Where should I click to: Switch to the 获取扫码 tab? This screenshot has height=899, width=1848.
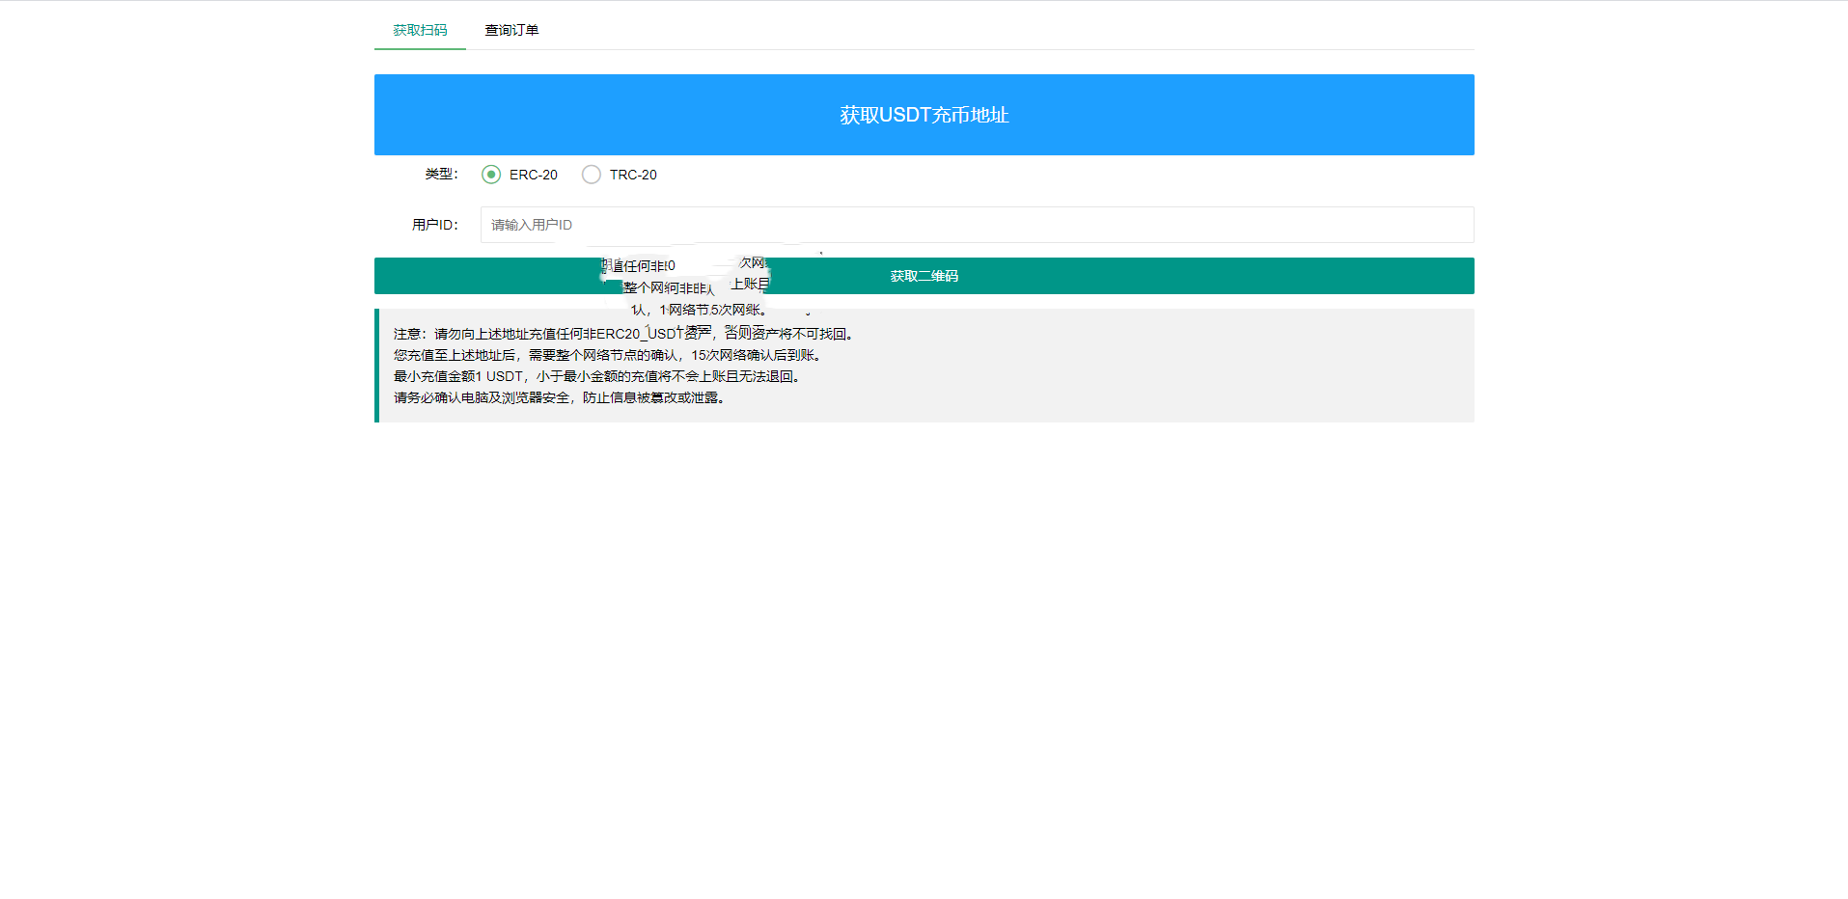coord(420,30)
